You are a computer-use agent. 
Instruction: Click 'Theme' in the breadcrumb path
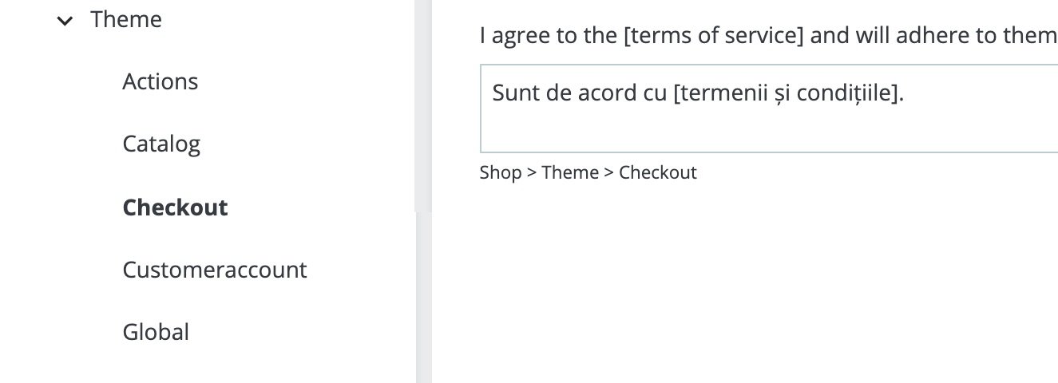point(570,172)
